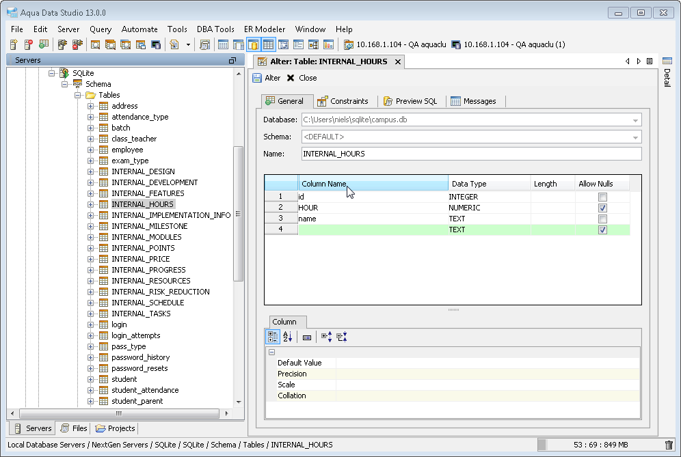
Task: Open the Database dropdown
Action: point(635,120)
